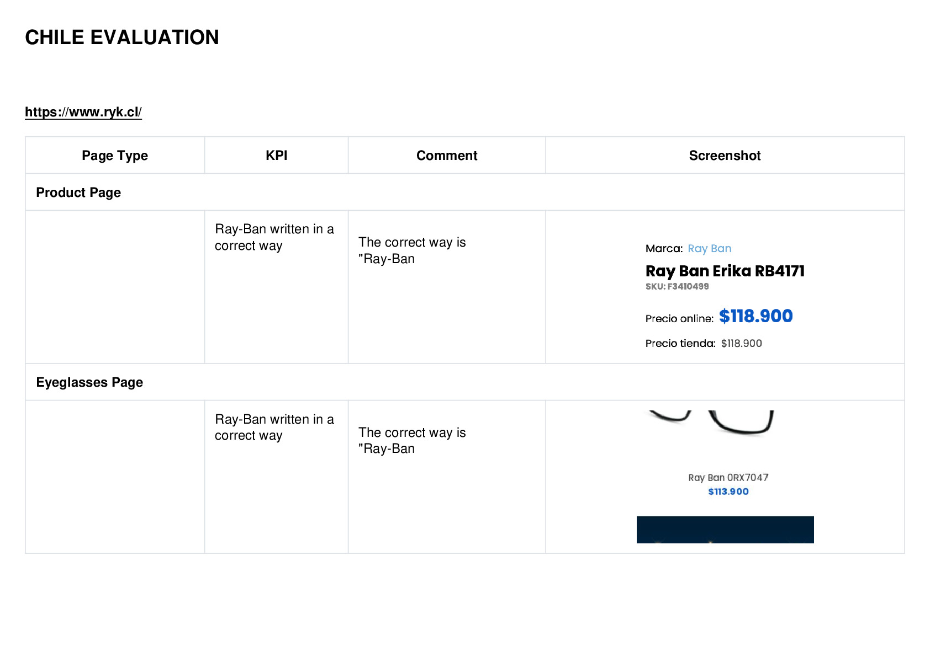Screen dimensions: 930x657
Task: Click the $118.900 online price
Action: (755, 316)
